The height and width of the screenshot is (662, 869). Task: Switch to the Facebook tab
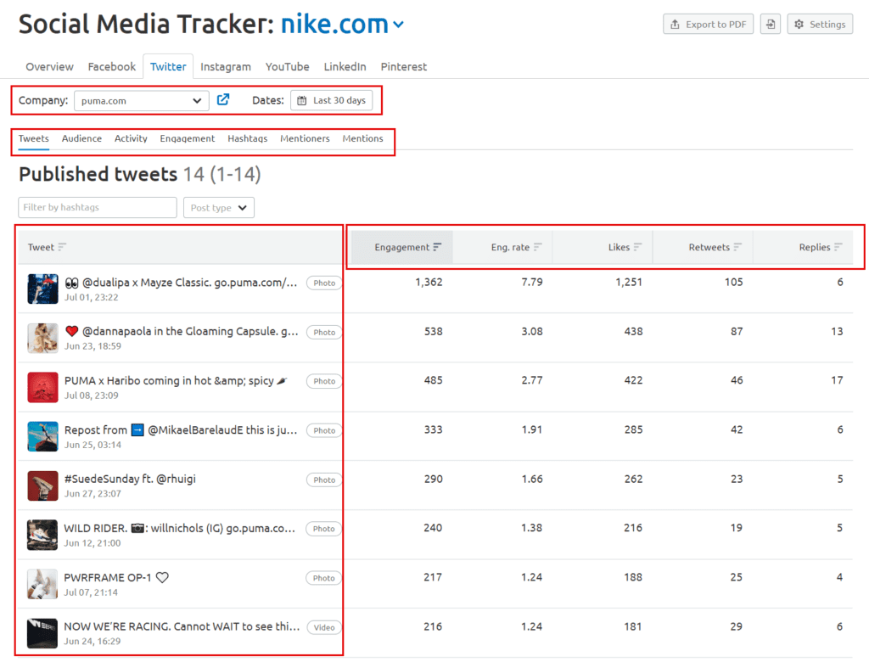click(111, 66)
